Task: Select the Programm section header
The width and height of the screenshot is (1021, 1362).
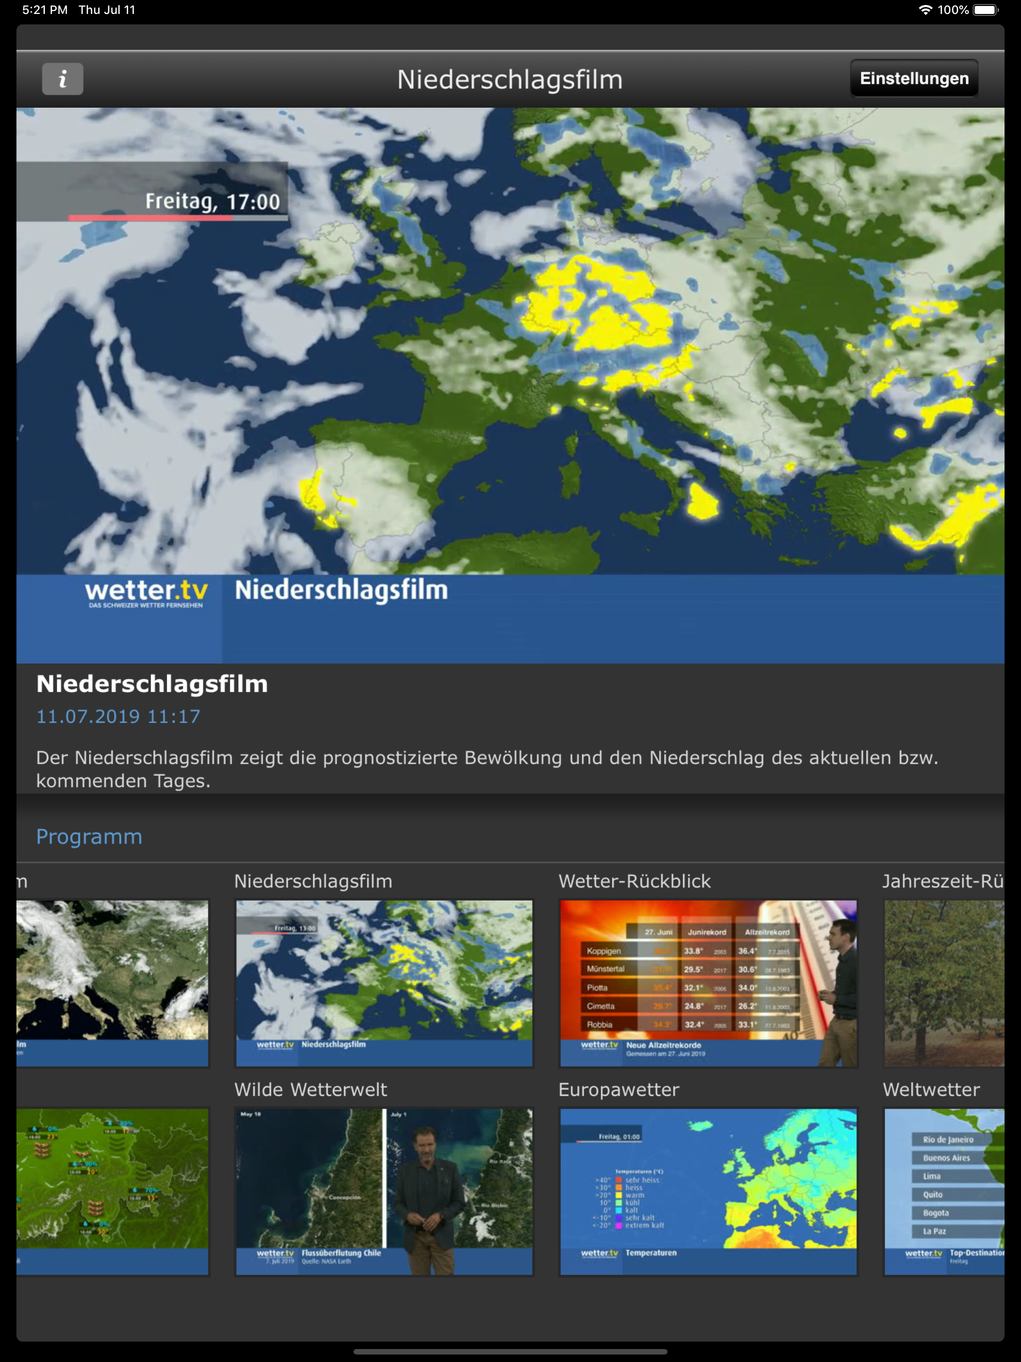Action: (89, 837)
